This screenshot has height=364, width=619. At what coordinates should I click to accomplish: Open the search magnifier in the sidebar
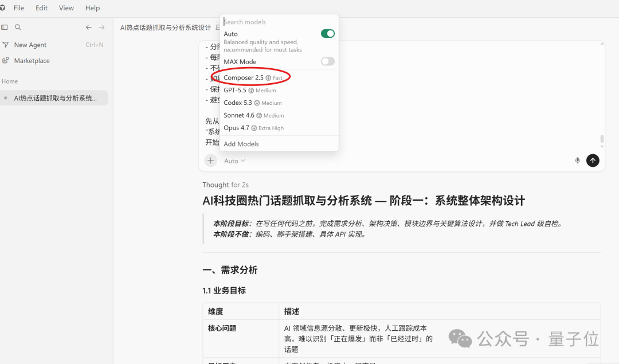pos(18,28)
